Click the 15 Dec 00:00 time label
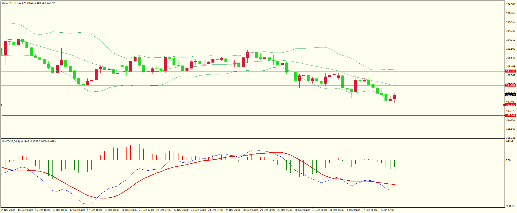The image size is (517, 213). click(x=25, y=210)
